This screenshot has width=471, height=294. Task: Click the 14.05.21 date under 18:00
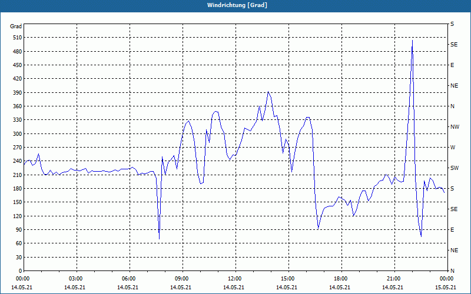340,288
